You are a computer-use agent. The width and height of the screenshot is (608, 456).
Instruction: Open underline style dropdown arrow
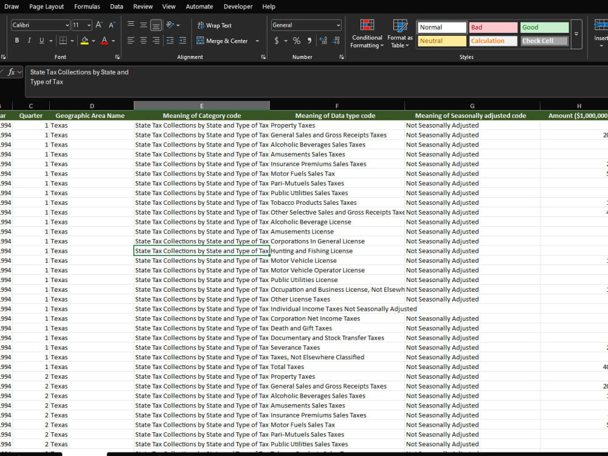(x=51, y=41)
